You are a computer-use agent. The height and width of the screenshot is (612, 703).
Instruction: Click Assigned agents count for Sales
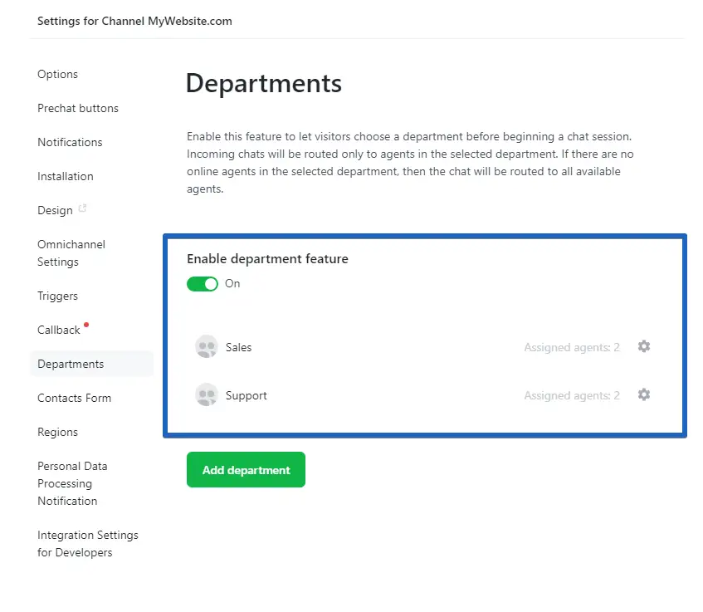[x=572, y=347]
